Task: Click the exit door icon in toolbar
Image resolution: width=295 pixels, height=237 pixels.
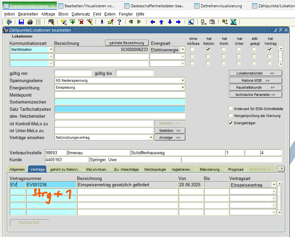Action: coord(9,22)
